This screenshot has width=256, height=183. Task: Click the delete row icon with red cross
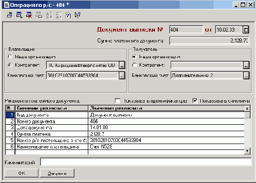pyautogui.click(x=29, y=15)
